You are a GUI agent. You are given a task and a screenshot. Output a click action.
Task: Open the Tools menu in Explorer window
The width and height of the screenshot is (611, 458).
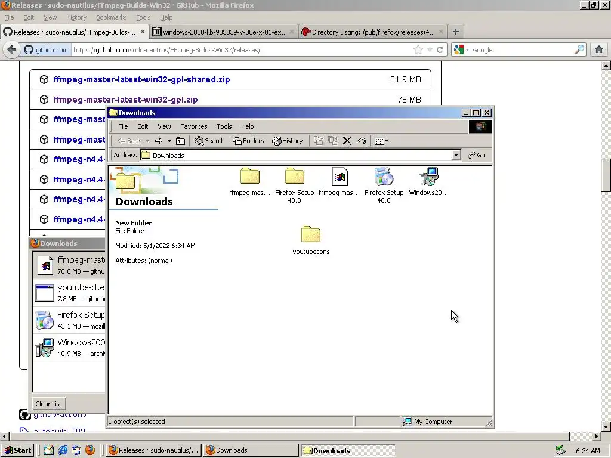[x=224, y=126]
